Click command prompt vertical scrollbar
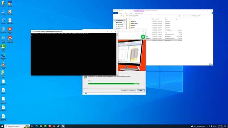Screen dimensions: 228x128 pos(117,54)
